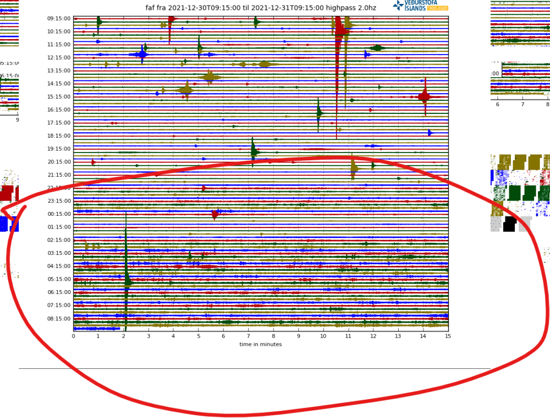Image resolution: width=550 pixels, height=419 pixels.
Task: Click the Veðurstofa Íslands logo
Action: coord(420,6)
